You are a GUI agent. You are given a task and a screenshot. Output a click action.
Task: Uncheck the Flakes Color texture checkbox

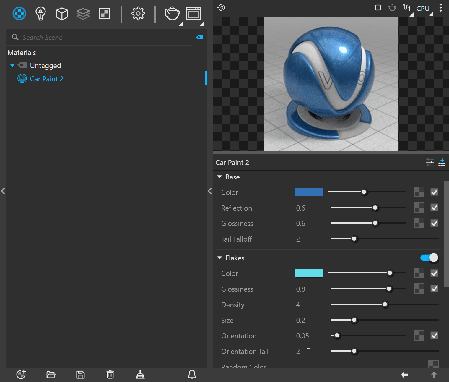coord(434,273)
